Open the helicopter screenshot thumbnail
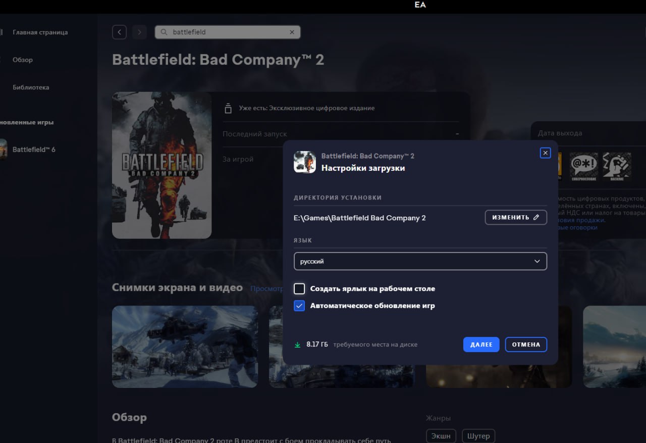The height and width of the screenshot is (443, 646). (x=185, y=347)
